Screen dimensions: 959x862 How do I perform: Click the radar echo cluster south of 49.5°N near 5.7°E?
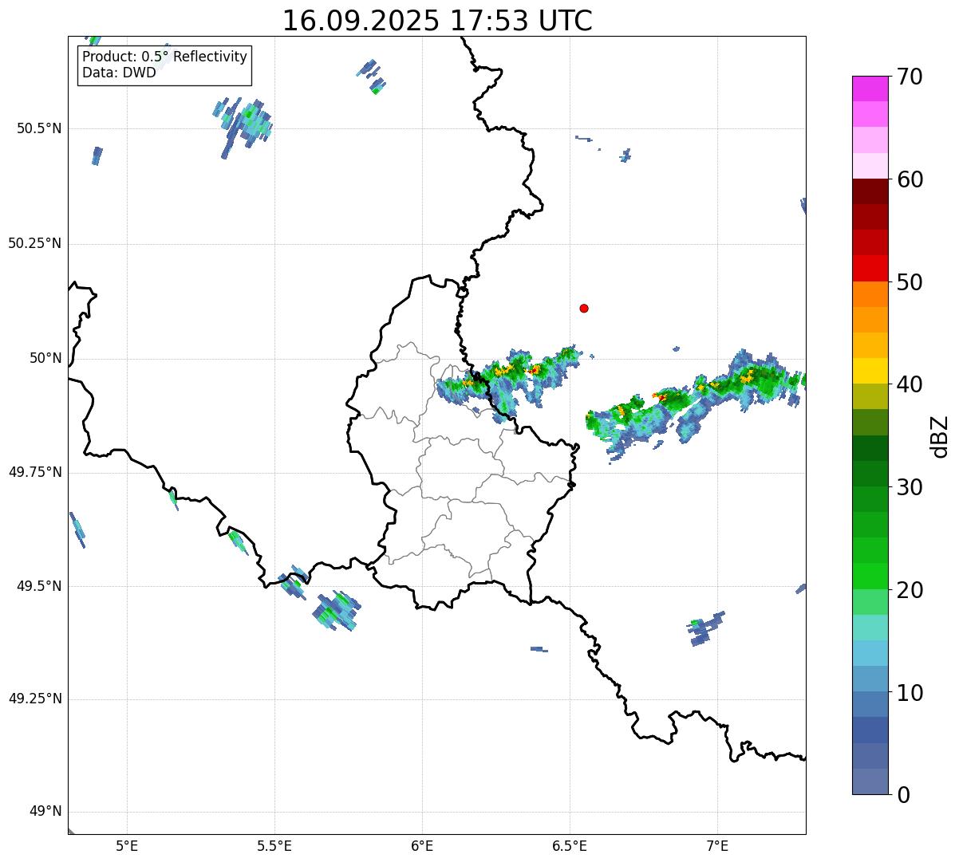[x=337, y=611]
